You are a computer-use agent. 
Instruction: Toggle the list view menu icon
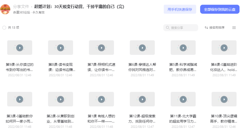point(234,28)
